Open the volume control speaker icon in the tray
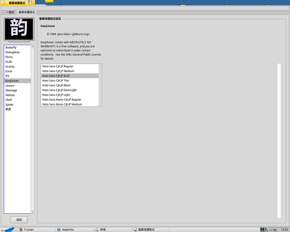The image size is (290, 232). pos(275,229)
